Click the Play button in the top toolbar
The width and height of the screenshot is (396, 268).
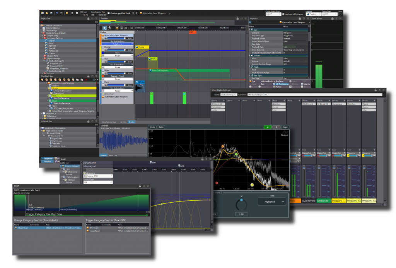[72, 13]
